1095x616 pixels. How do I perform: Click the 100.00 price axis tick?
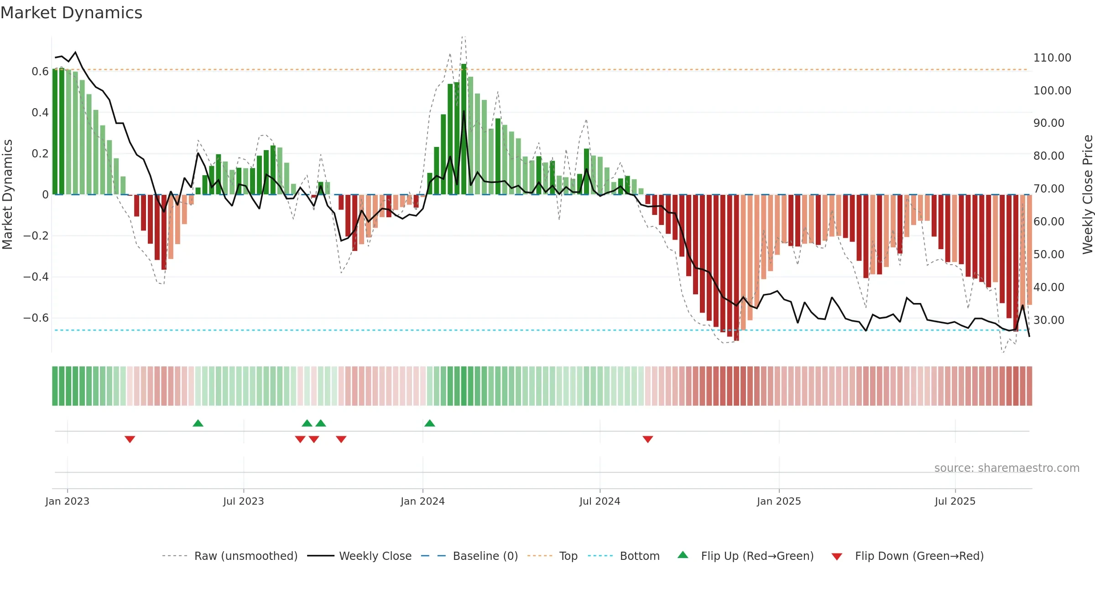click(1052, 91)
